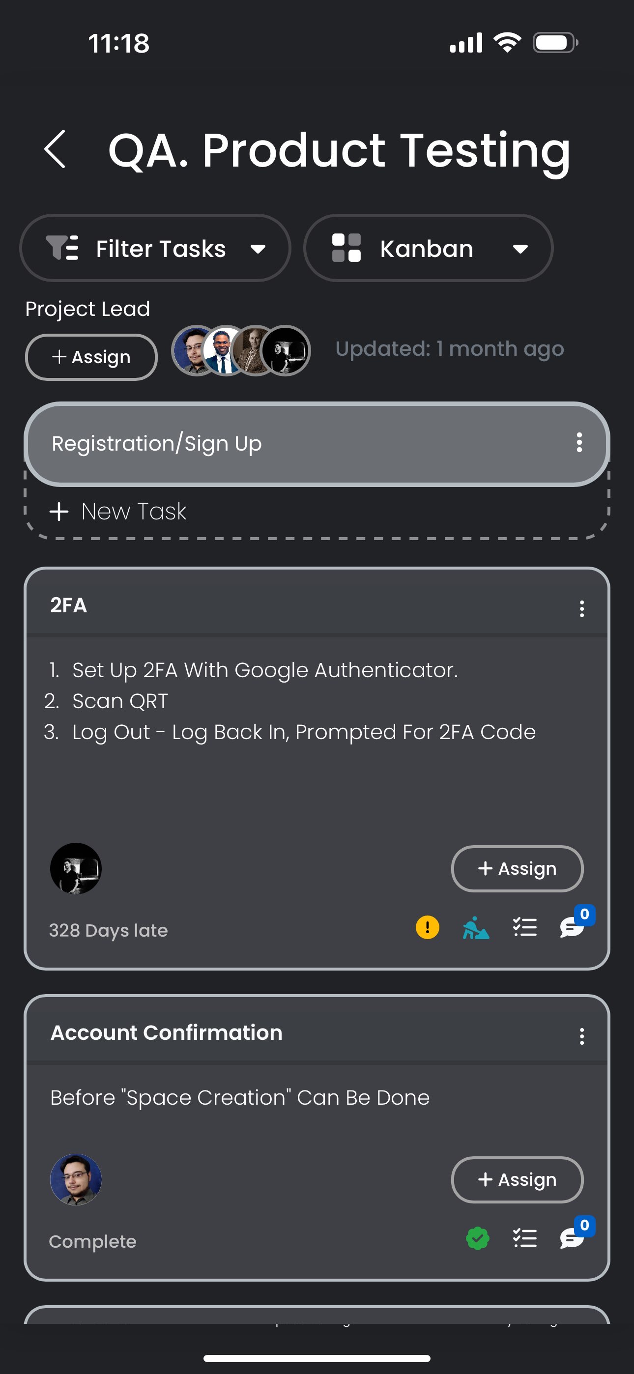Assign a Project Lead
The height and width of the screenshot is (1374, 634).
pyautogui.click(x=91, y=357)
